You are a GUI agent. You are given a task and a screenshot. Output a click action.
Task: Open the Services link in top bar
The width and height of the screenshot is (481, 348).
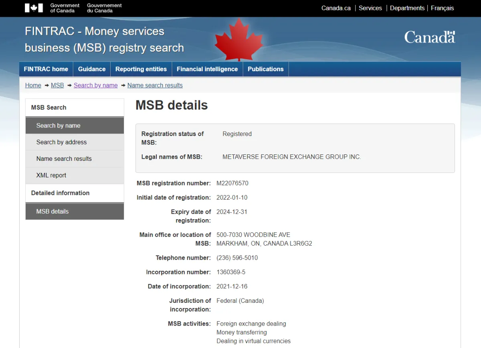[370, 8]
